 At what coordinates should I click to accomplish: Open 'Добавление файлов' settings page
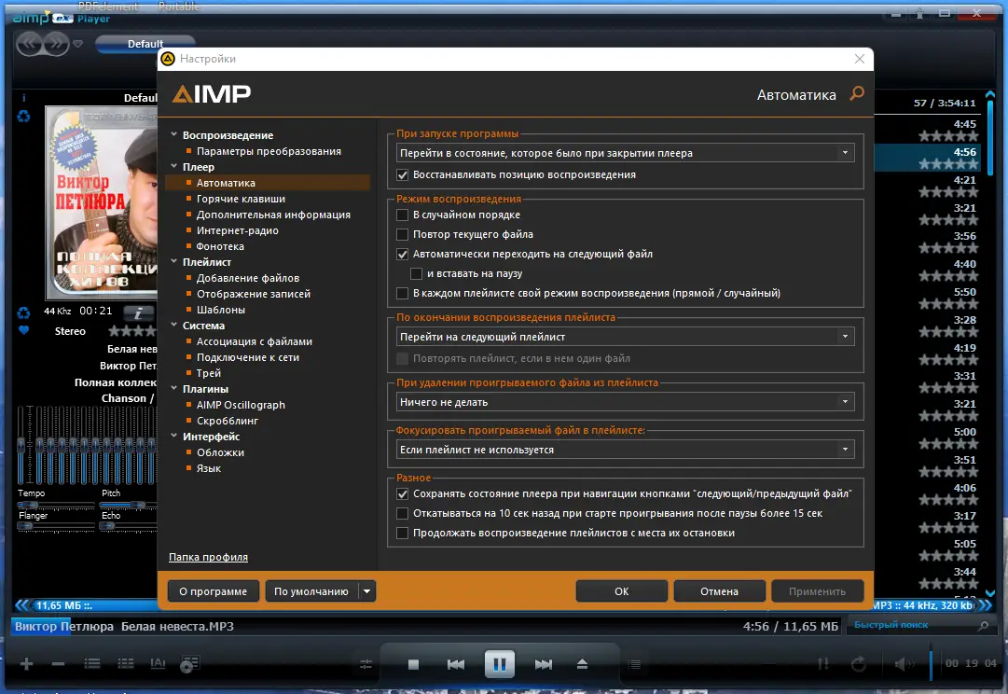click(x=247, y=278)
